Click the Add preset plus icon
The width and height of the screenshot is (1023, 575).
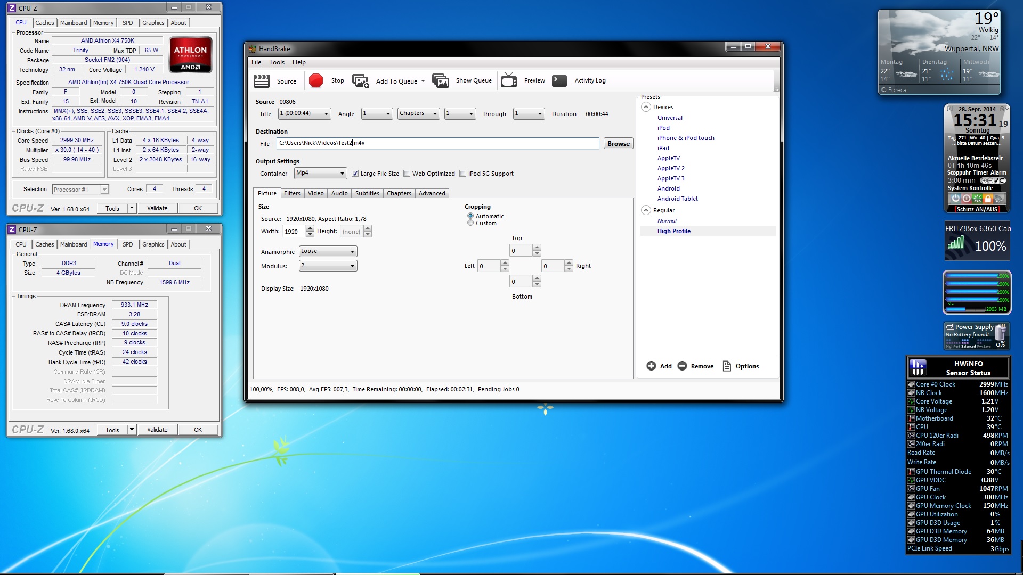coord(651,366)
